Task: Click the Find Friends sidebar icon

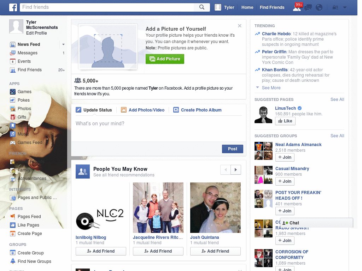Action: click(13, 70)
